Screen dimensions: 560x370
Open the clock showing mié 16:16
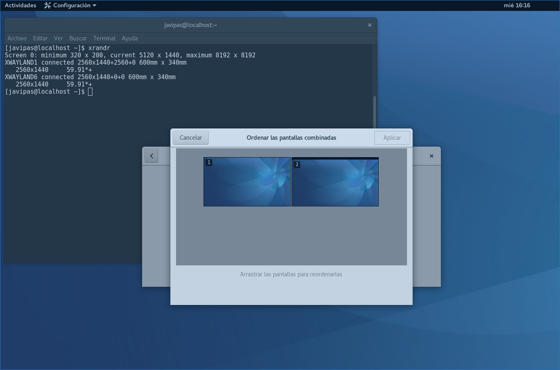pos(517,5)
